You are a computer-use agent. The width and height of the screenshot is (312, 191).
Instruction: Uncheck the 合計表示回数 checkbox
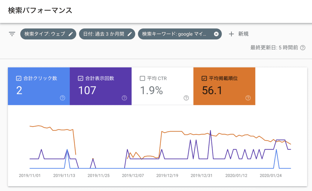pos(80,78)
